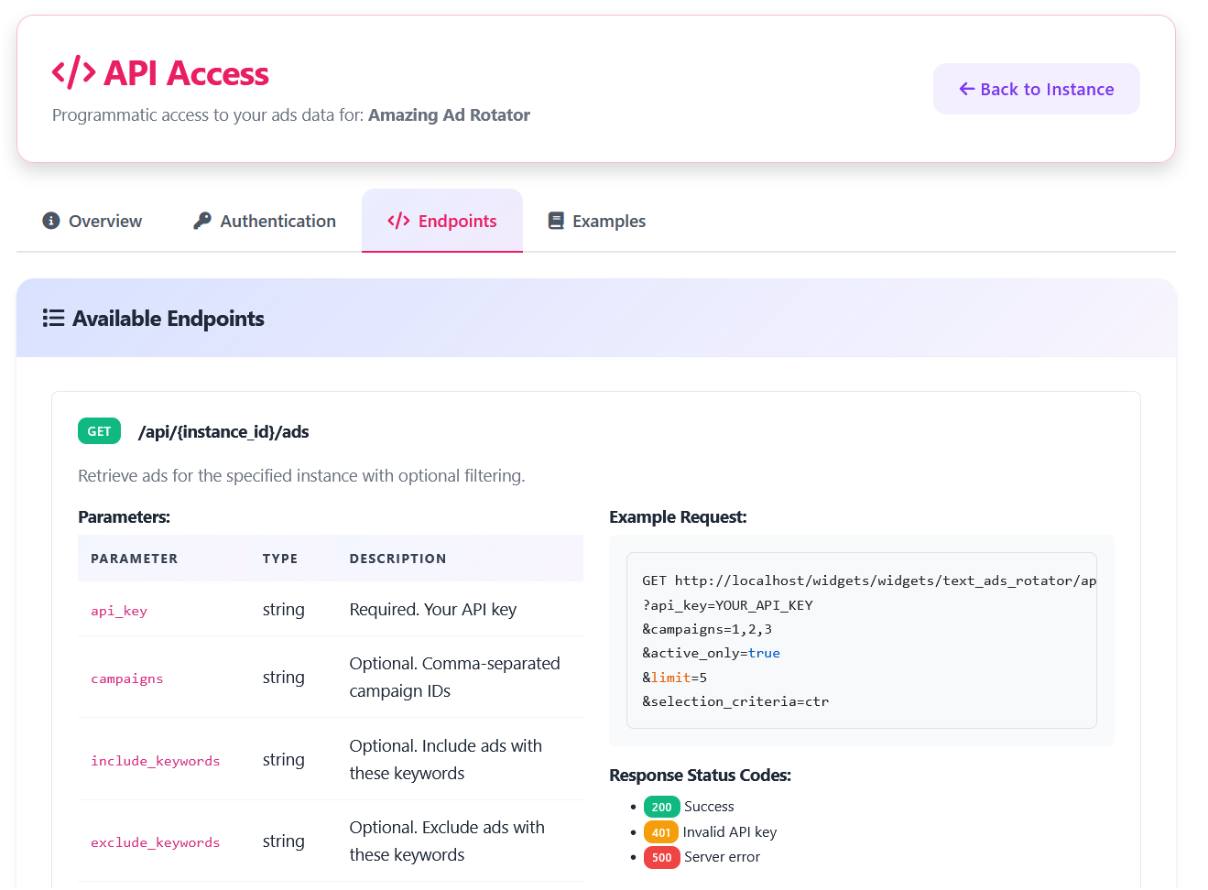Click the &active_only=true code line
The image size is (1208, 890).
click(x=712, y=653)
